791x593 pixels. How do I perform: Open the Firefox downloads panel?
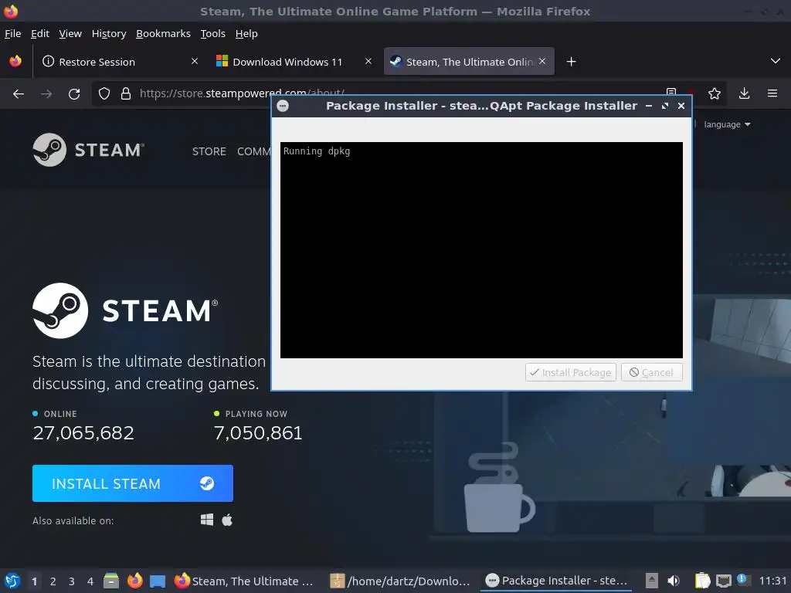pos(744,93)
